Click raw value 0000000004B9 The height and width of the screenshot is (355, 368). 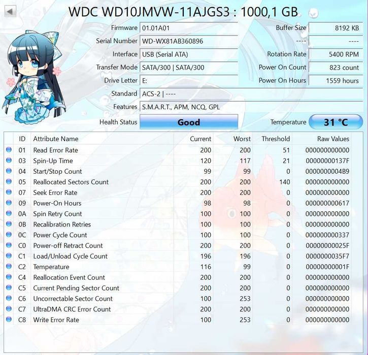pos(327,171)
